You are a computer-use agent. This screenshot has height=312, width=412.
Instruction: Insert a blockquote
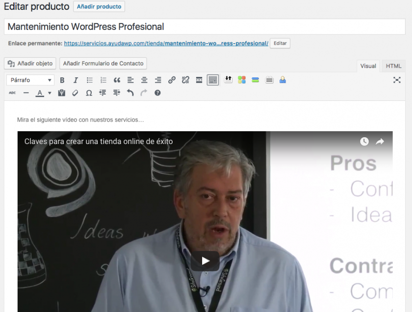[117, 80]
